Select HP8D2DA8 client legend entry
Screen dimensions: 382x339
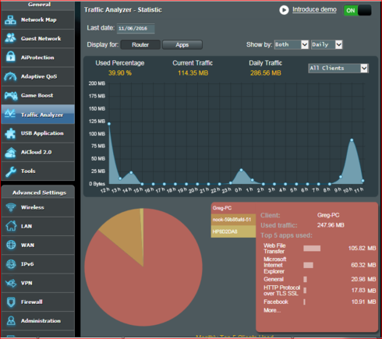(233, 231)
